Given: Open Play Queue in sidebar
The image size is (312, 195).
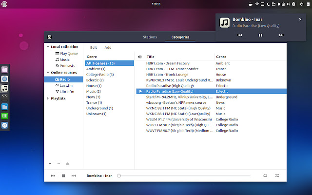Looking at the screenshot, I should tap(66, 54).
